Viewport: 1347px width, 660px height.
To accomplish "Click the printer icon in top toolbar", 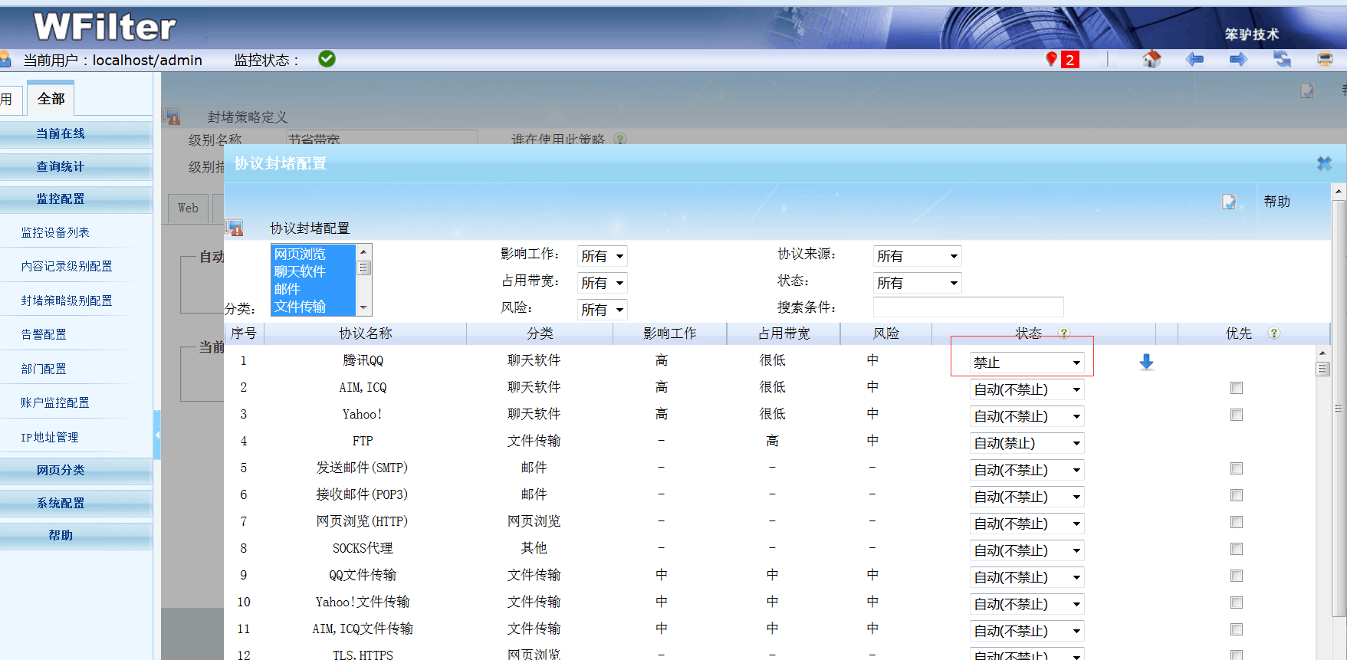I will pos(1325,59).
